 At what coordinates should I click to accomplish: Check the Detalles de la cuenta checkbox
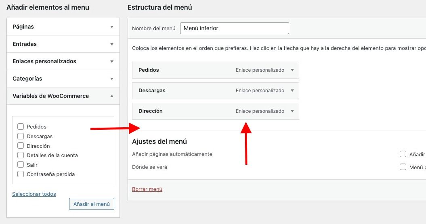pyautogui.click(x=21, y=155)
